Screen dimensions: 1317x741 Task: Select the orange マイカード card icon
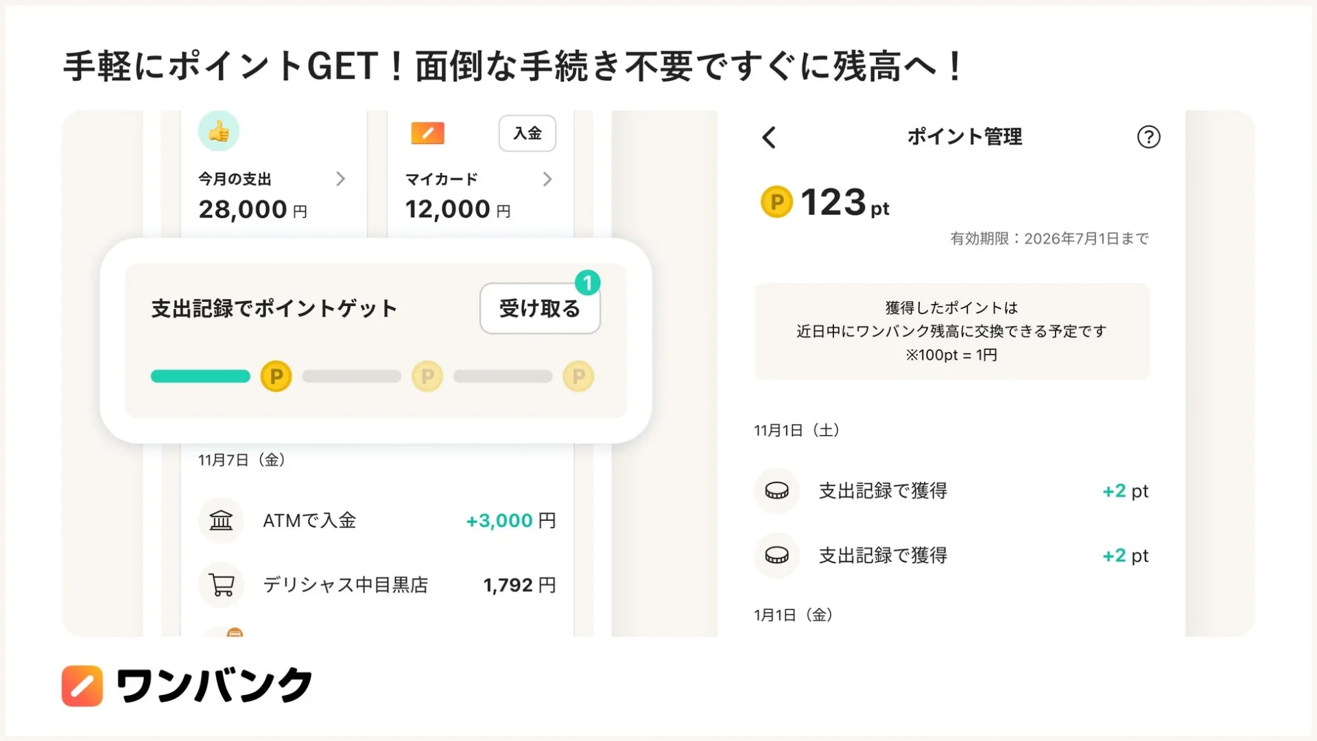coord(427,133)
